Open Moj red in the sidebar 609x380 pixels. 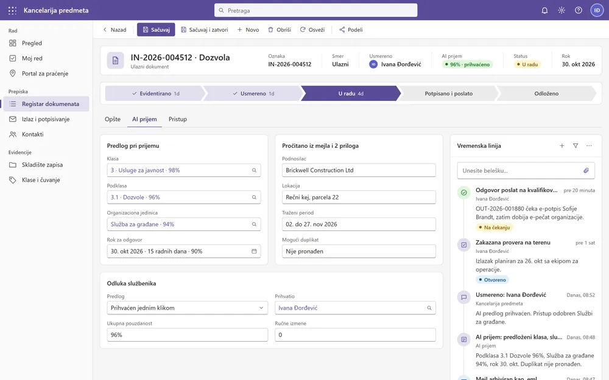[46, 58]
